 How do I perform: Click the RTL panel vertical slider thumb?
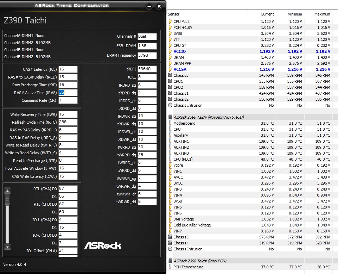click(x=7, y=200)
